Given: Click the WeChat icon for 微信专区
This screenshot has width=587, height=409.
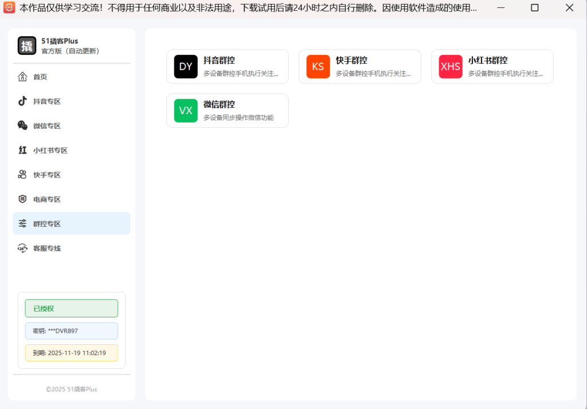Looking at the screenshot, I should coord(22,125).
